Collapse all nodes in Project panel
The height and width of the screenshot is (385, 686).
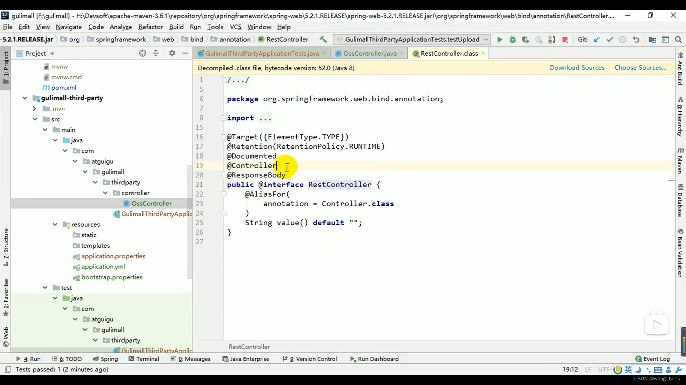pos(156,53)
